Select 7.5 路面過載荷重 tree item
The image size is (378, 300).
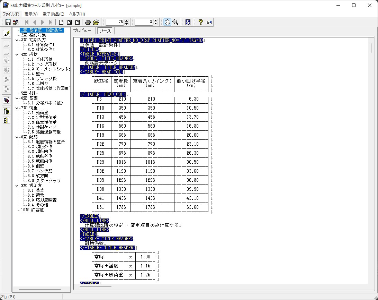[x=44, y=132]
